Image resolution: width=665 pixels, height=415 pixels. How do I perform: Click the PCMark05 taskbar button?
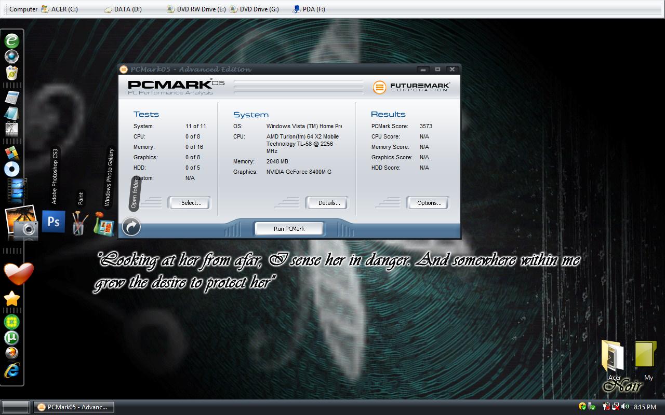[x=73, y=407]
